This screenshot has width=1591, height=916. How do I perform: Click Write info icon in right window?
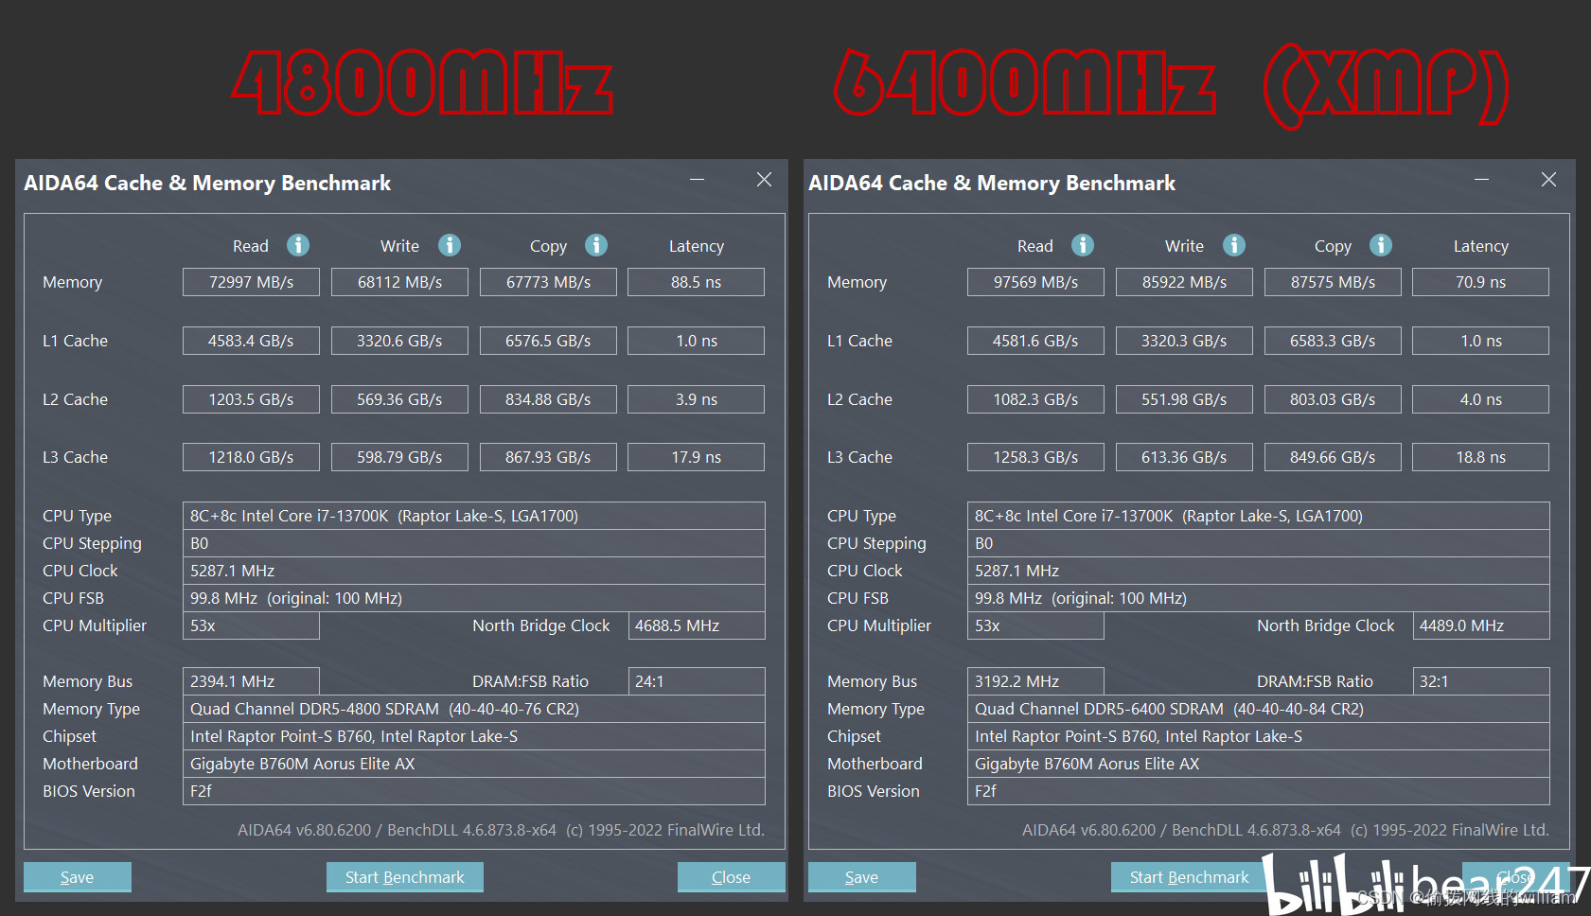pyautogui.click(x=1234, y=245)
